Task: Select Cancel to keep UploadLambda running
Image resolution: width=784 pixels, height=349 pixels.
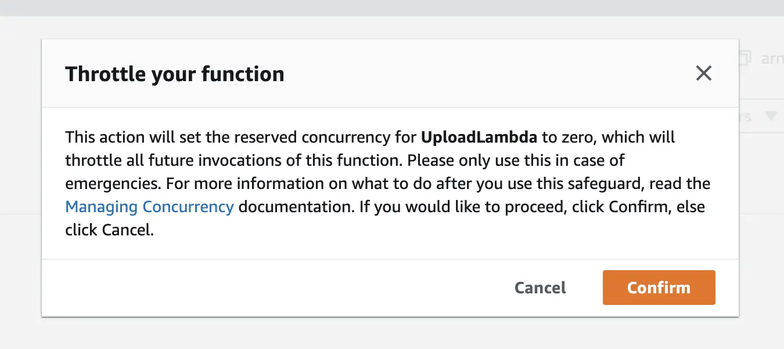Action: [x=540, y=288]
